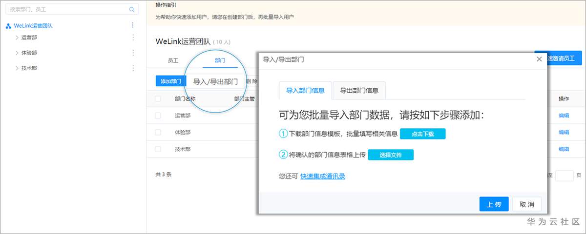
Task: Open the WeLink运营团队 more-options dots menu
Action: coord(133,25)
